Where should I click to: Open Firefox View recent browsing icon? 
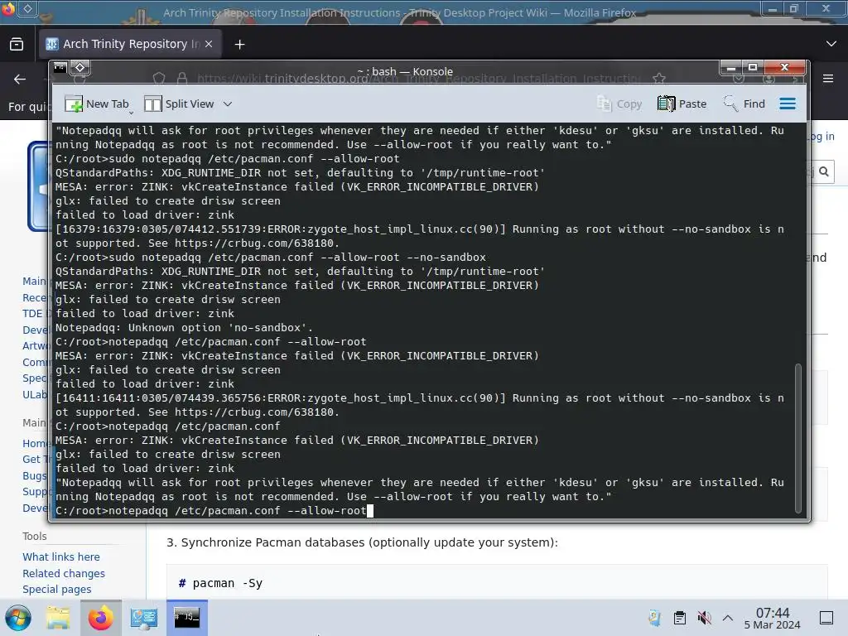[x=17, y=45]
